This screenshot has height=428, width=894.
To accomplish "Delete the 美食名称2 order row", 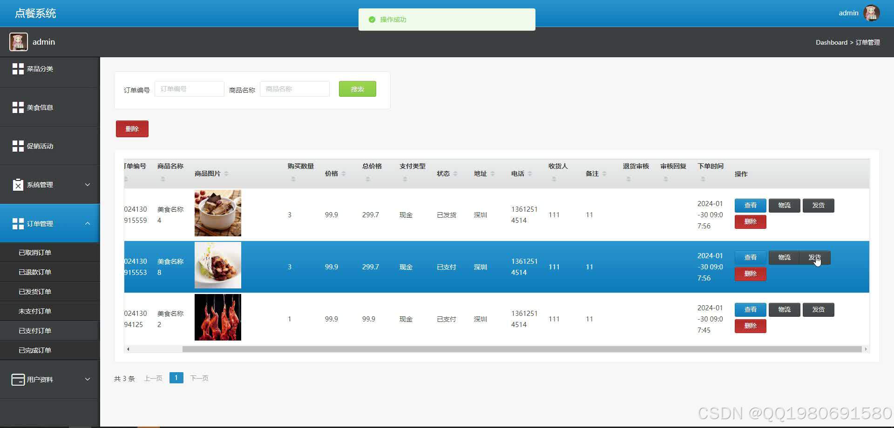I will (x=751, y=326).
